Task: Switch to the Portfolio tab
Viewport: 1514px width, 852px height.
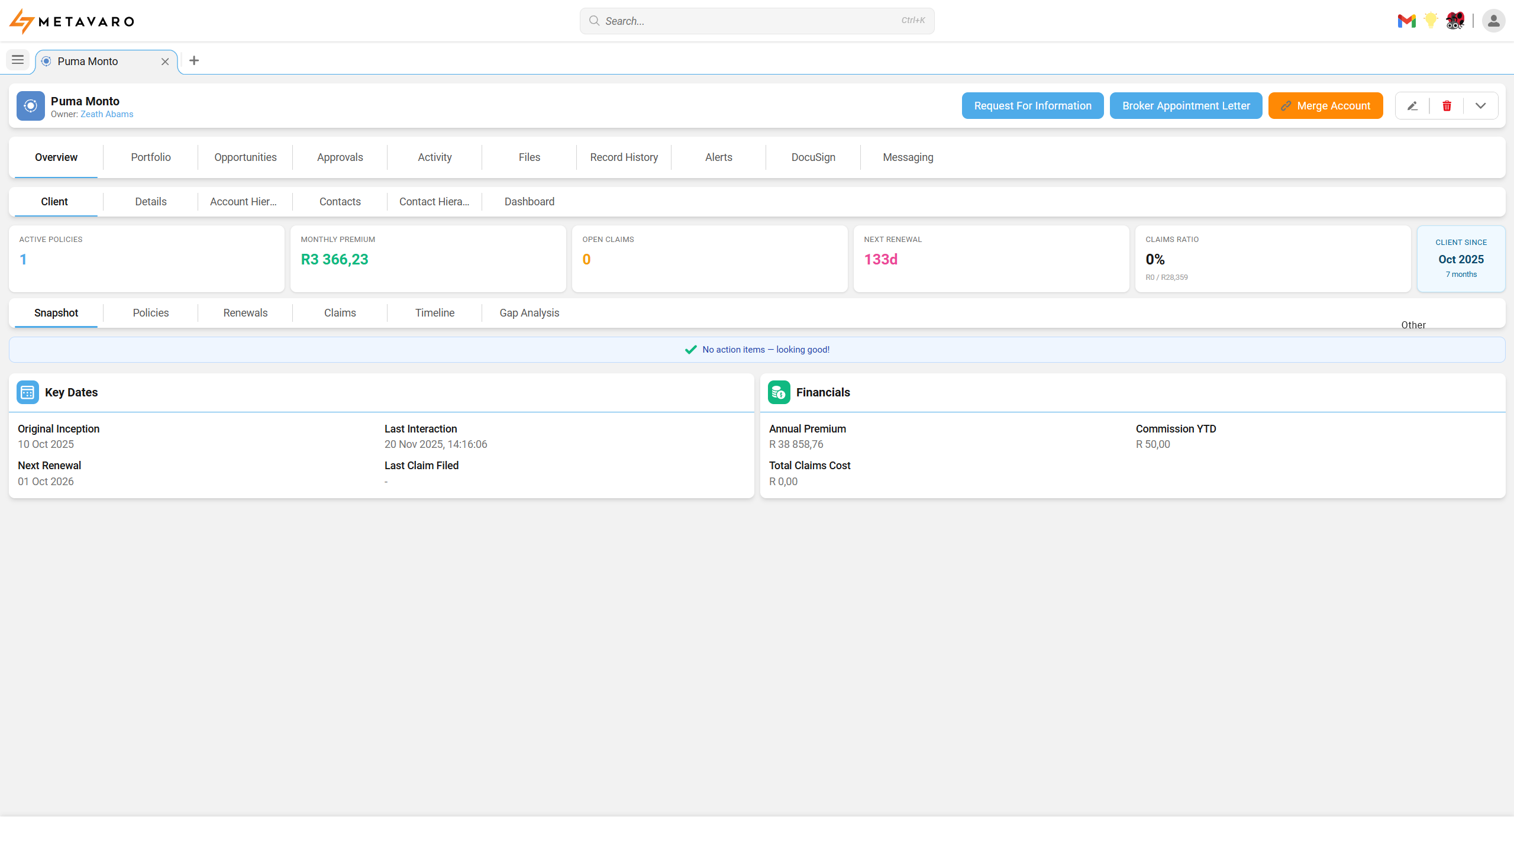Action: [151, 157]
